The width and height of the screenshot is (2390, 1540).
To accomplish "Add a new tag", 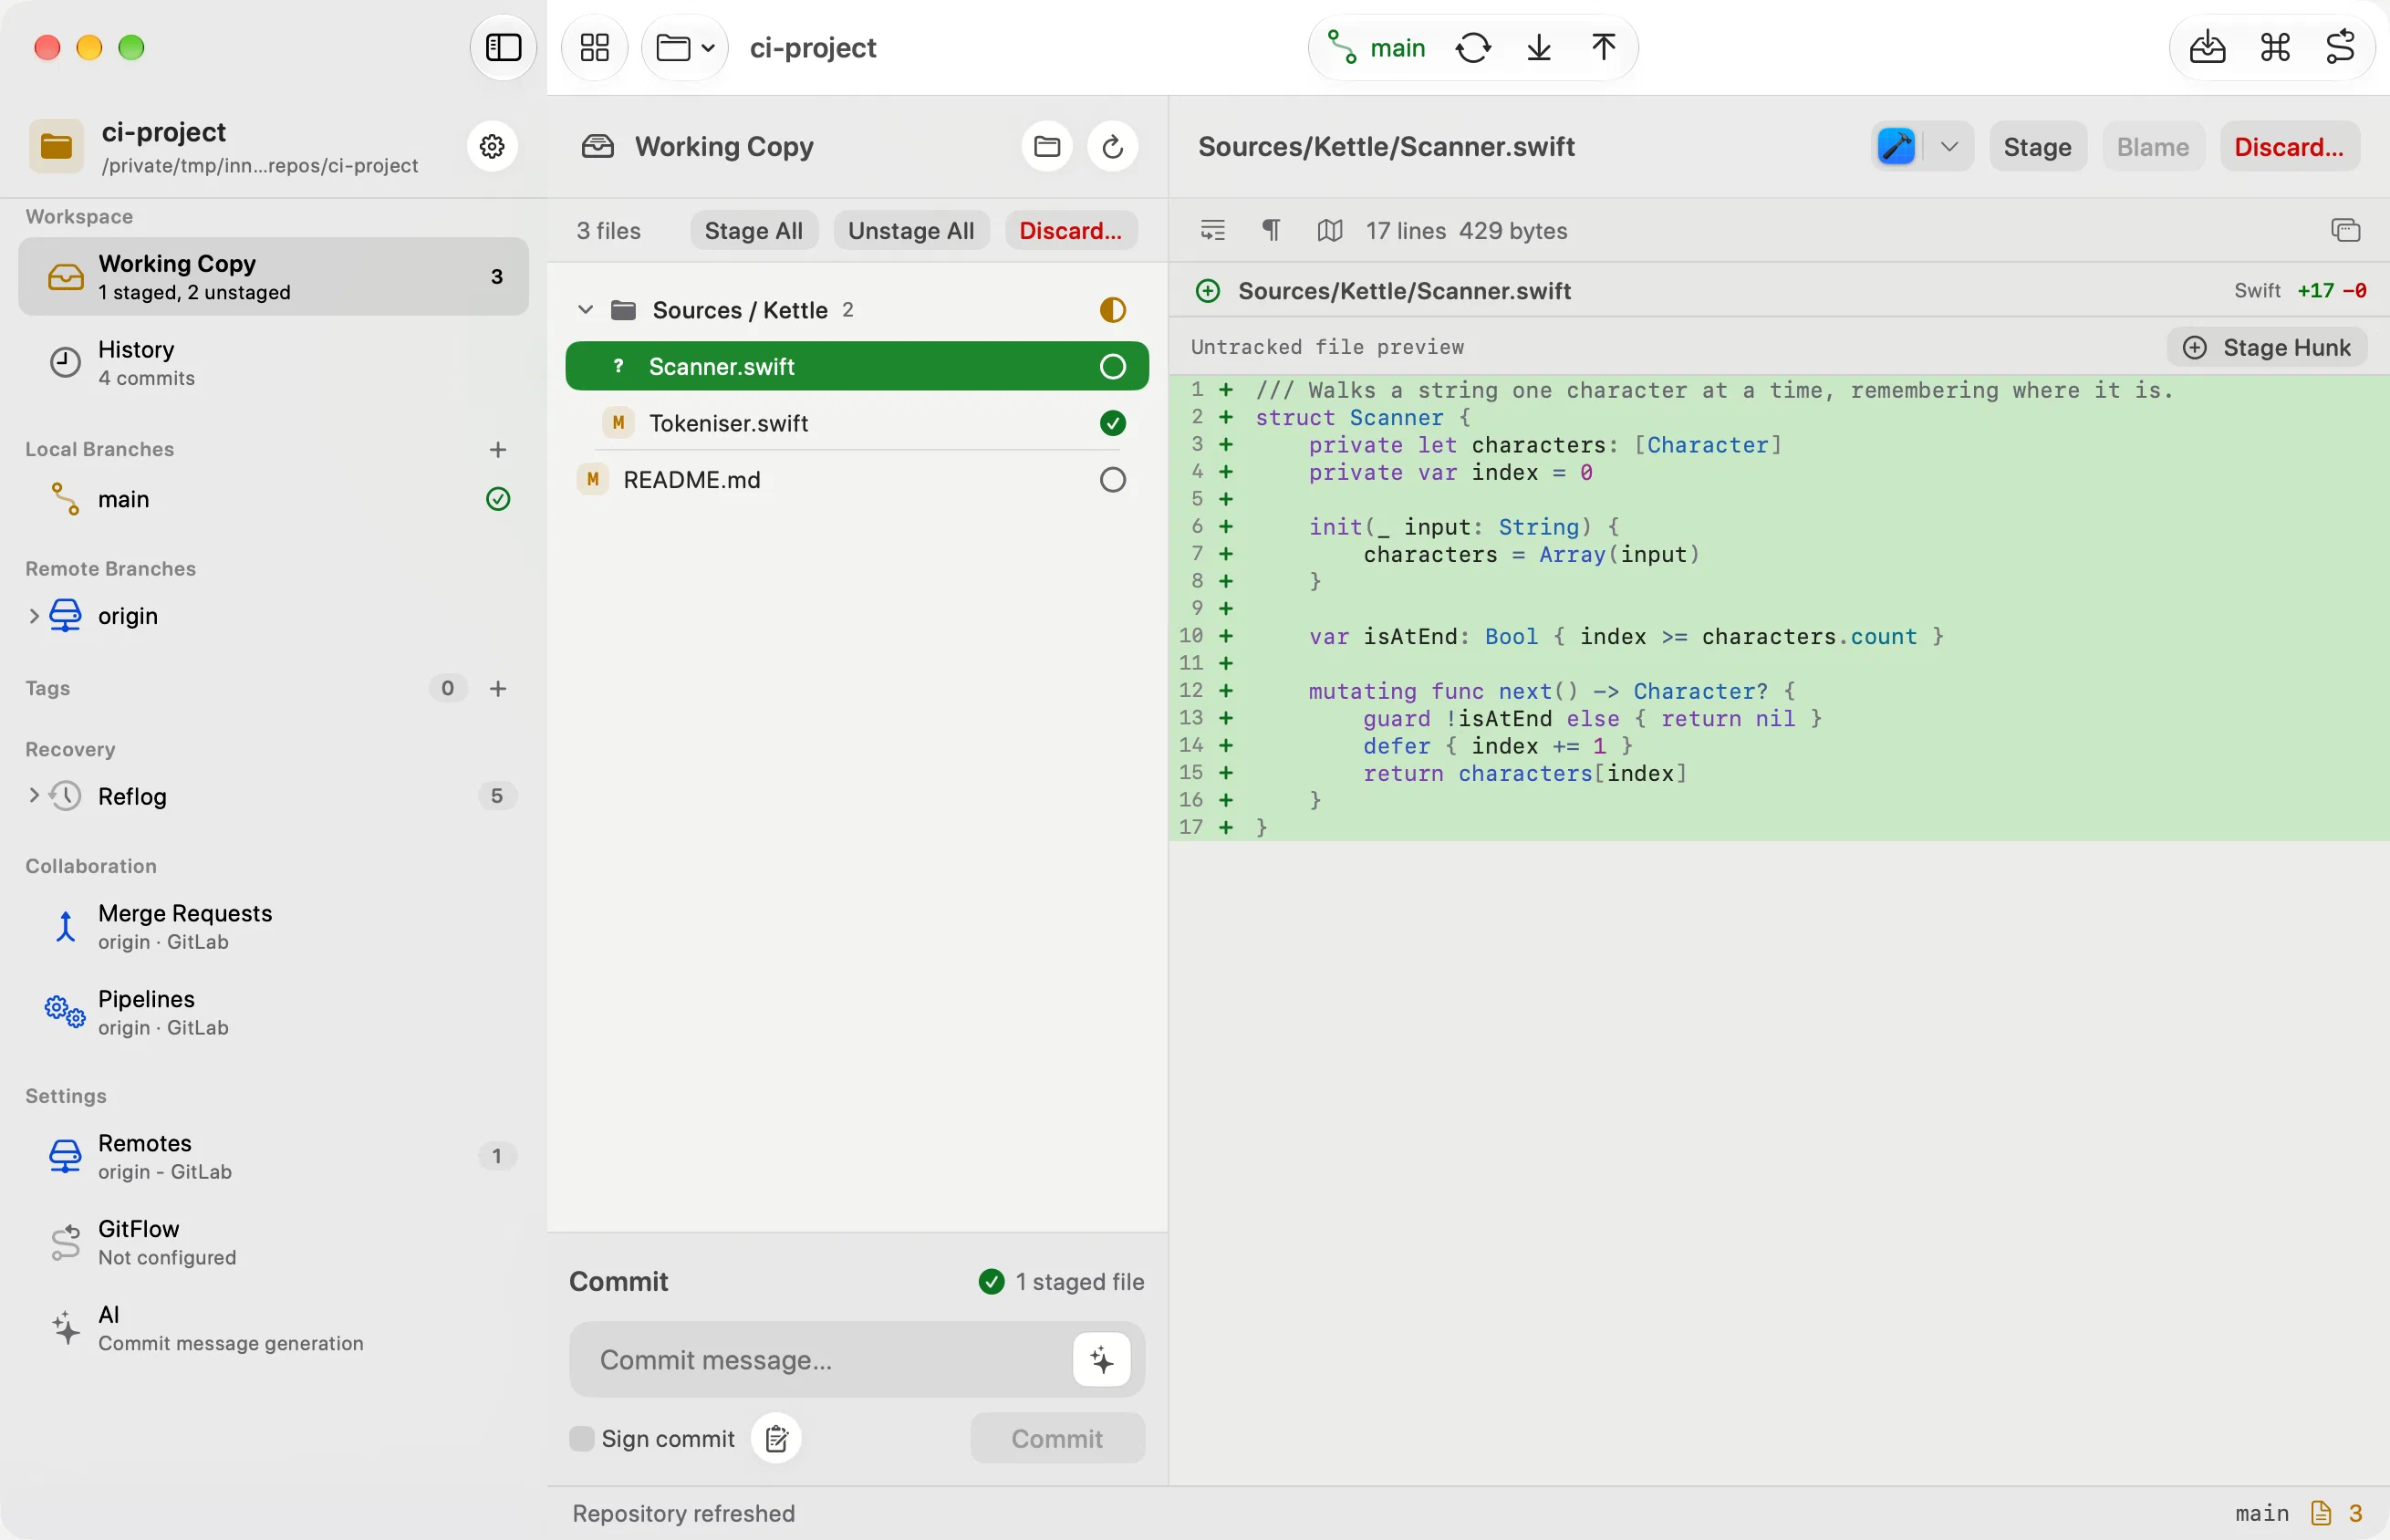I will coord(498,688).
